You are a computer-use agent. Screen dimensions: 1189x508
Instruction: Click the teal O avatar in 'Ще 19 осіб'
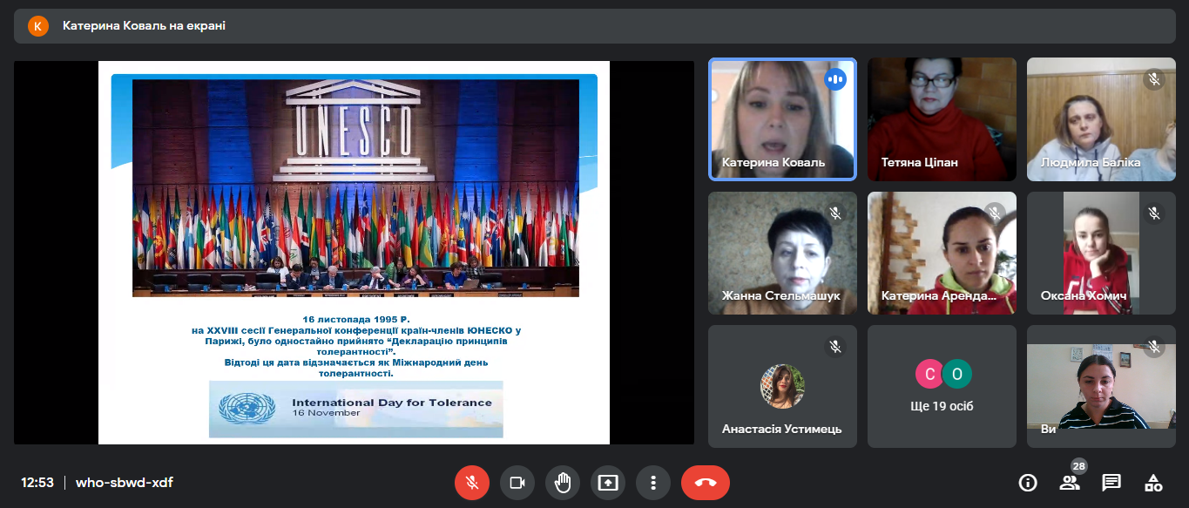pyautogui.click(x=956, y=374)
